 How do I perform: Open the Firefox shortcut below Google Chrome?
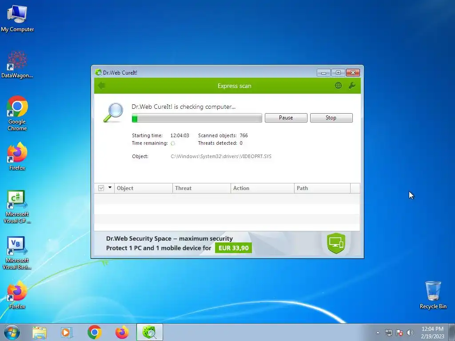[17, 156]
